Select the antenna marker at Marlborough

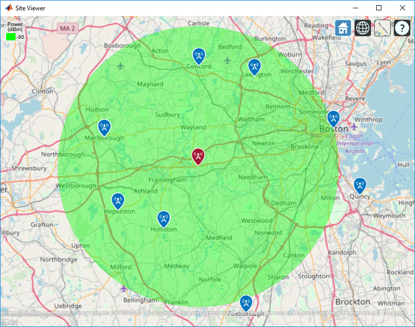105,128
